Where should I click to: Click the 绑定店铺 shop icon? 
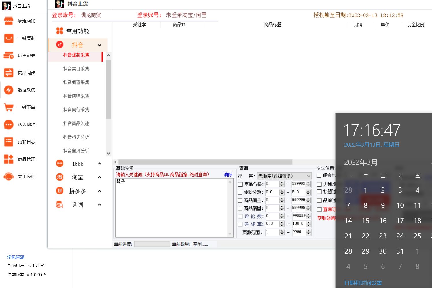click(9, 21)
